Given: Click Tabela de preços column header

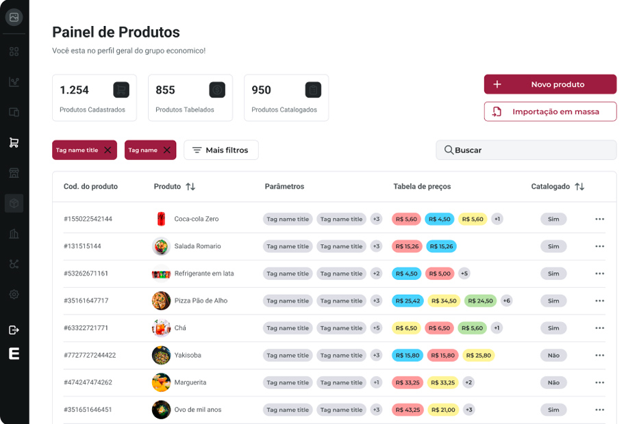Looking at the screenshot, I should pyautogui.click(x=422, y=187).
